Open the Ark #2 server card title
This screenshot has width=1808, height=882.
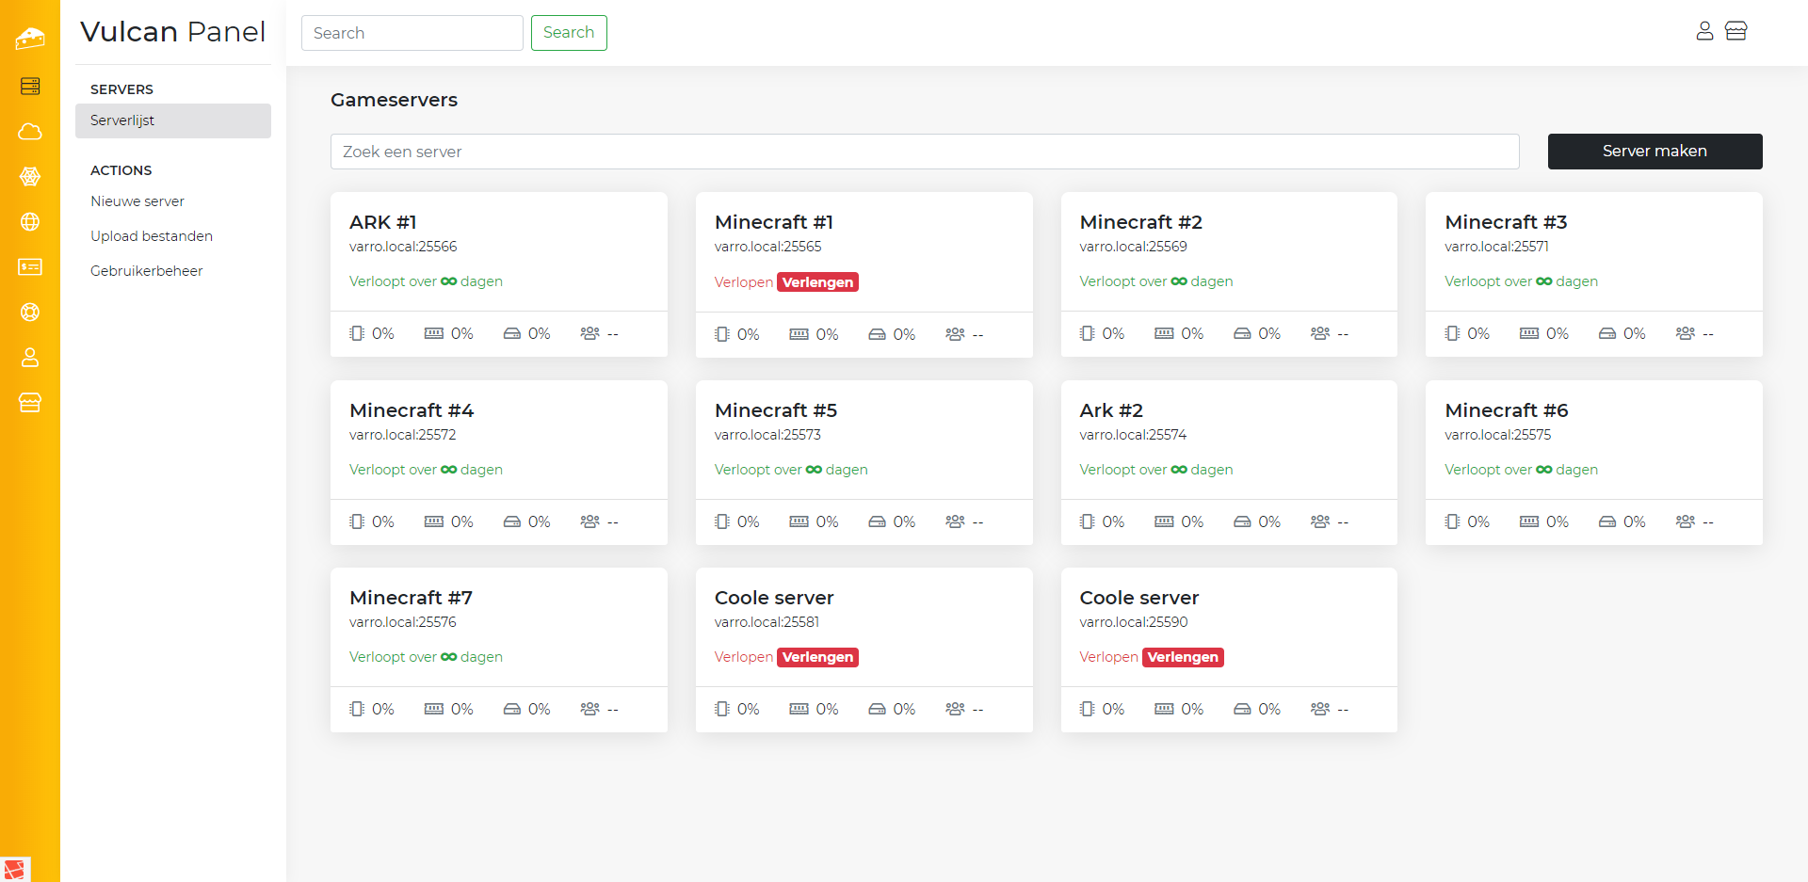pyautogui.click(x=1111, y=410)
